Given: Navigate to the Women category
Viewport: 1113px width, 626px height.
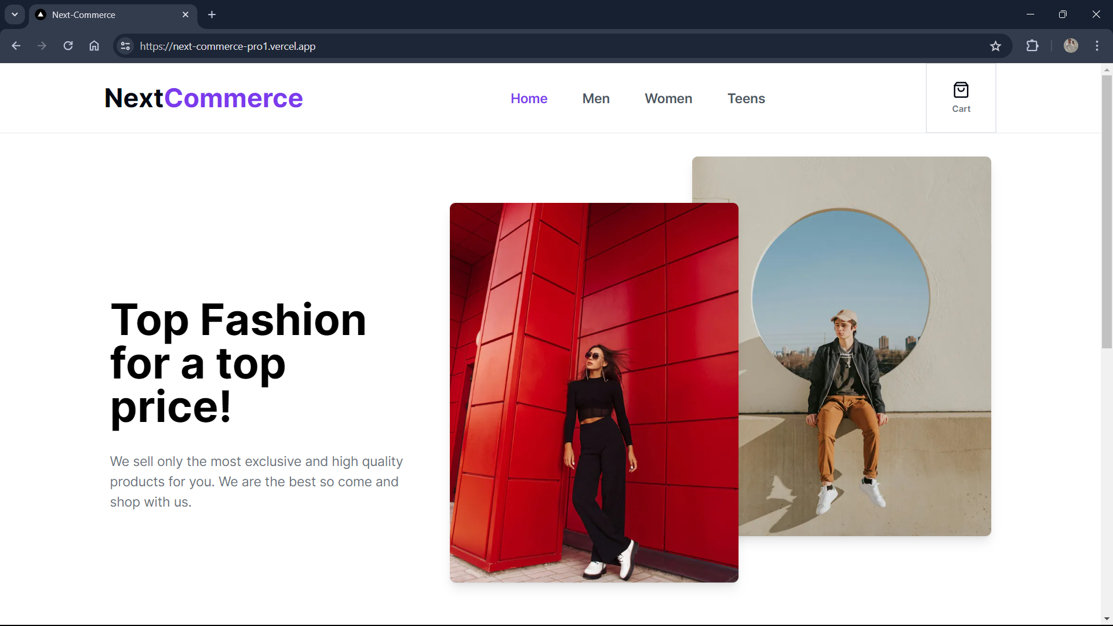Looking at the screenshot, I should 668,99.
